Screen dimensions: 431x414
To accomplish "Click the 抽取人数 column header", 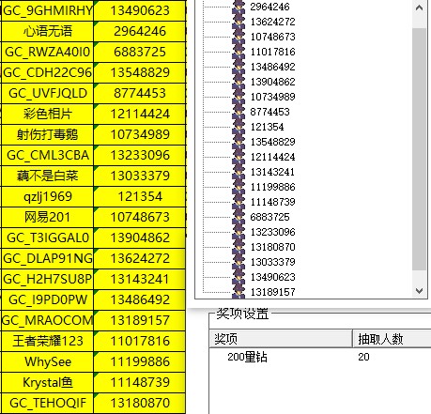I will [x=392, y=339].
